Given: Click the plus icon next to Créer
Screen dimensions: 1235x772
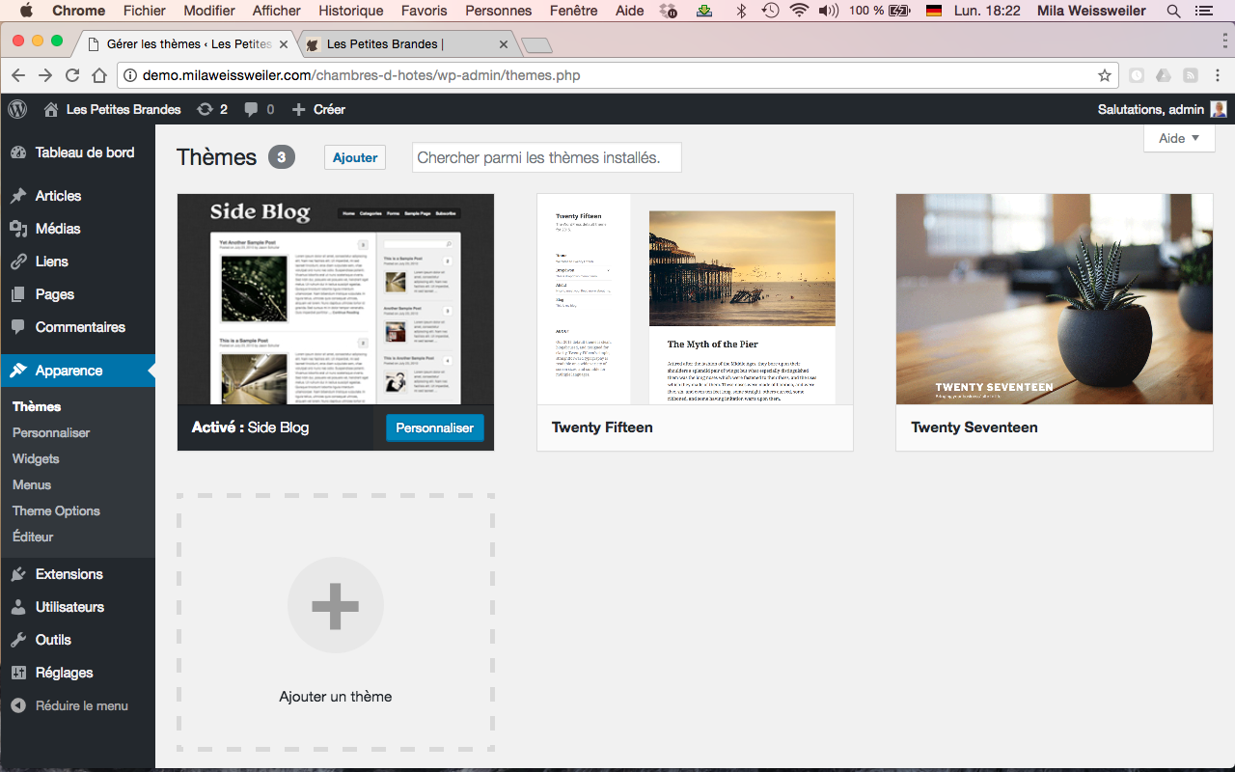Looking at the screenshot, I should click(x=298, y=109).
